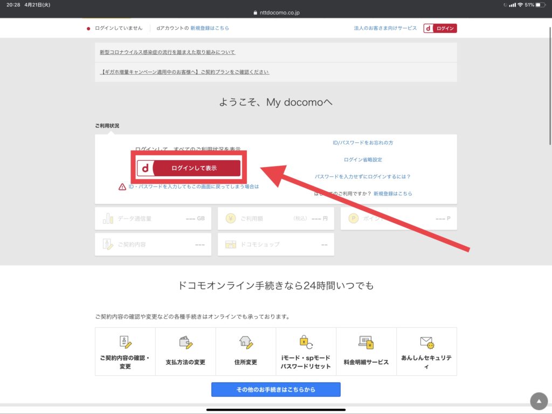Open 住所変更 procedure label
Screen dimensions: 552x414
click(x=246, y=362)
